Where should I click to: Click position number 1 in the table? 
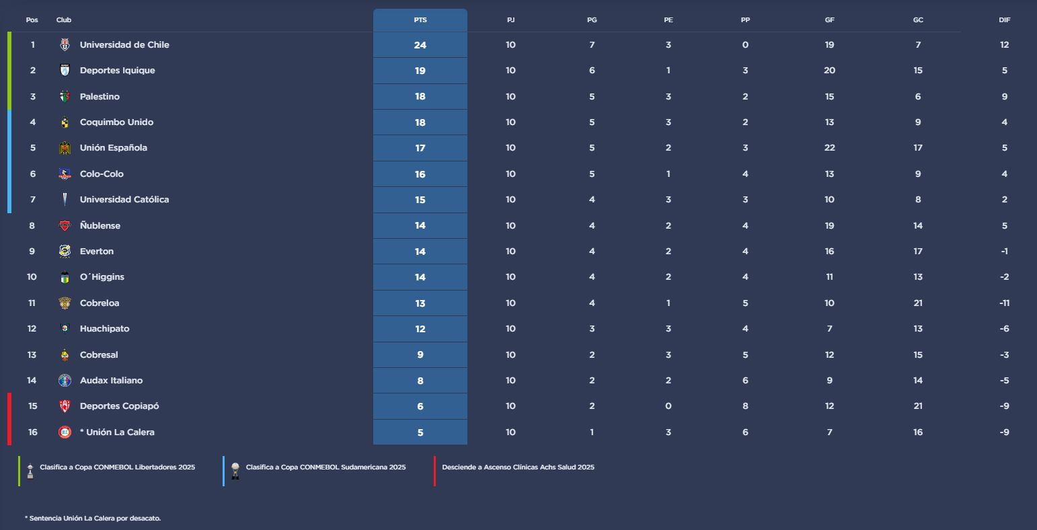(32, 45)
